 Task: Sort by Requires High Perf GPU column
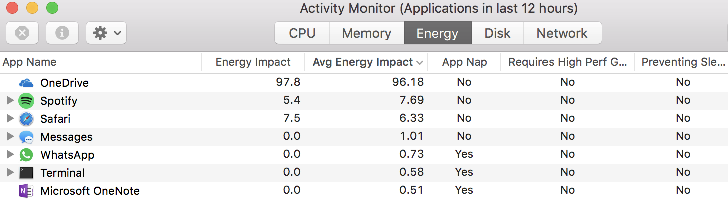[x=568, y=62]
